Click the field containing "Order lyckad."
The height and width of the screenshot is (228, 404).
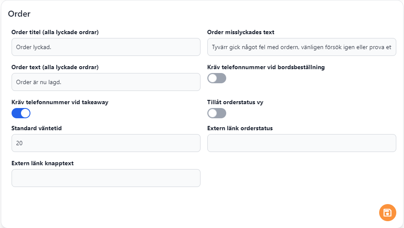coord(106,47)
